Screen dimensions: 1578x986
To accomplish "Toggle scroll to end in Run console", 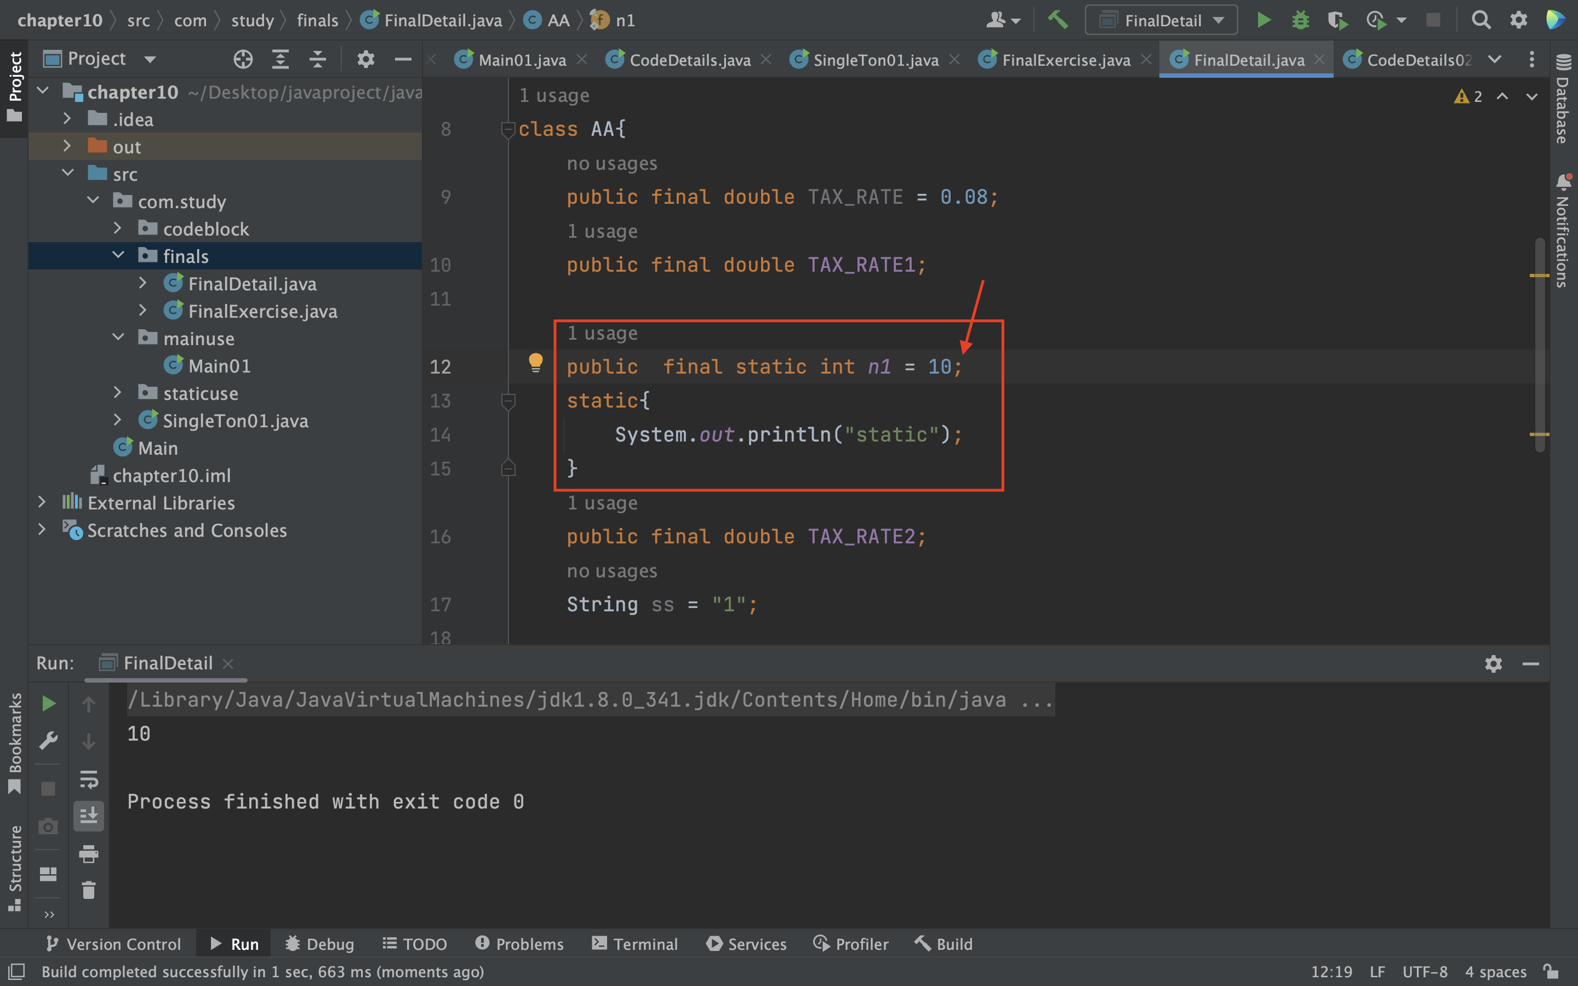I will pyautogui.click(x=89, y=816).
